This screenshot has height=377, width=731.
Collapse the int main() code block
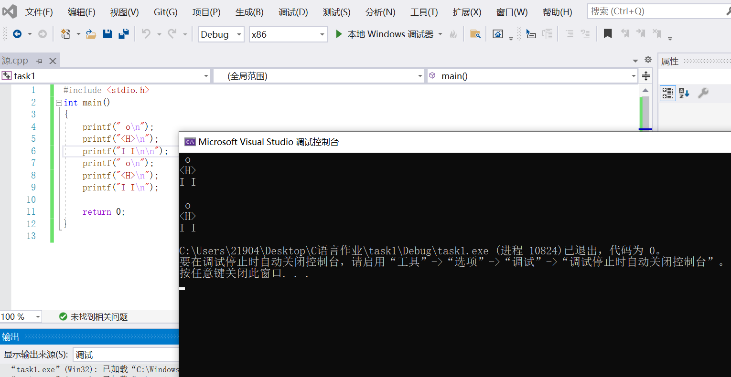click(x=59, y=103)
